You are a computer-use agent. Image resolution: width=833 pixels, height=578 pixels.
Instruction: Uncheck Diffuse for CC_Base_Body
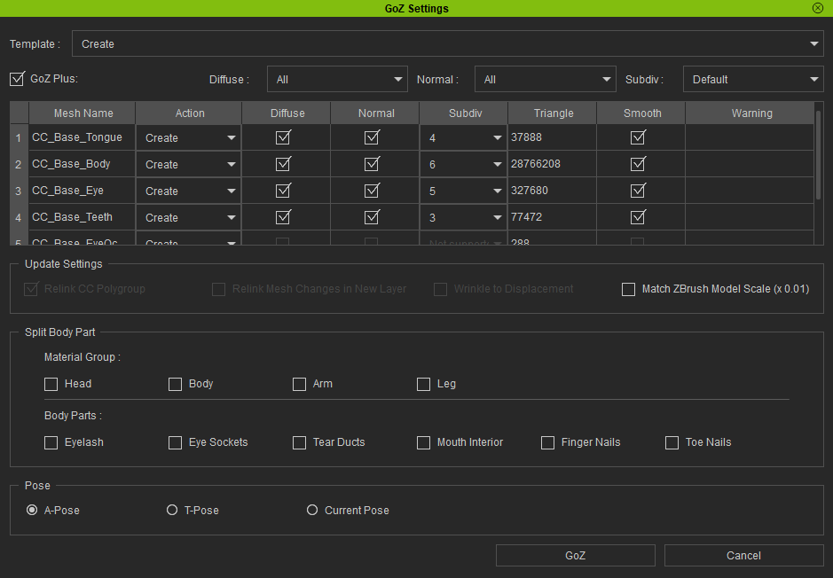tap(283, 164)
